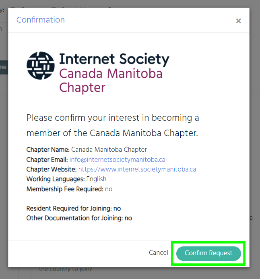Click the Chapter Name label
Viewport: 260px width, 279px height.
click(x=48, y=150)
